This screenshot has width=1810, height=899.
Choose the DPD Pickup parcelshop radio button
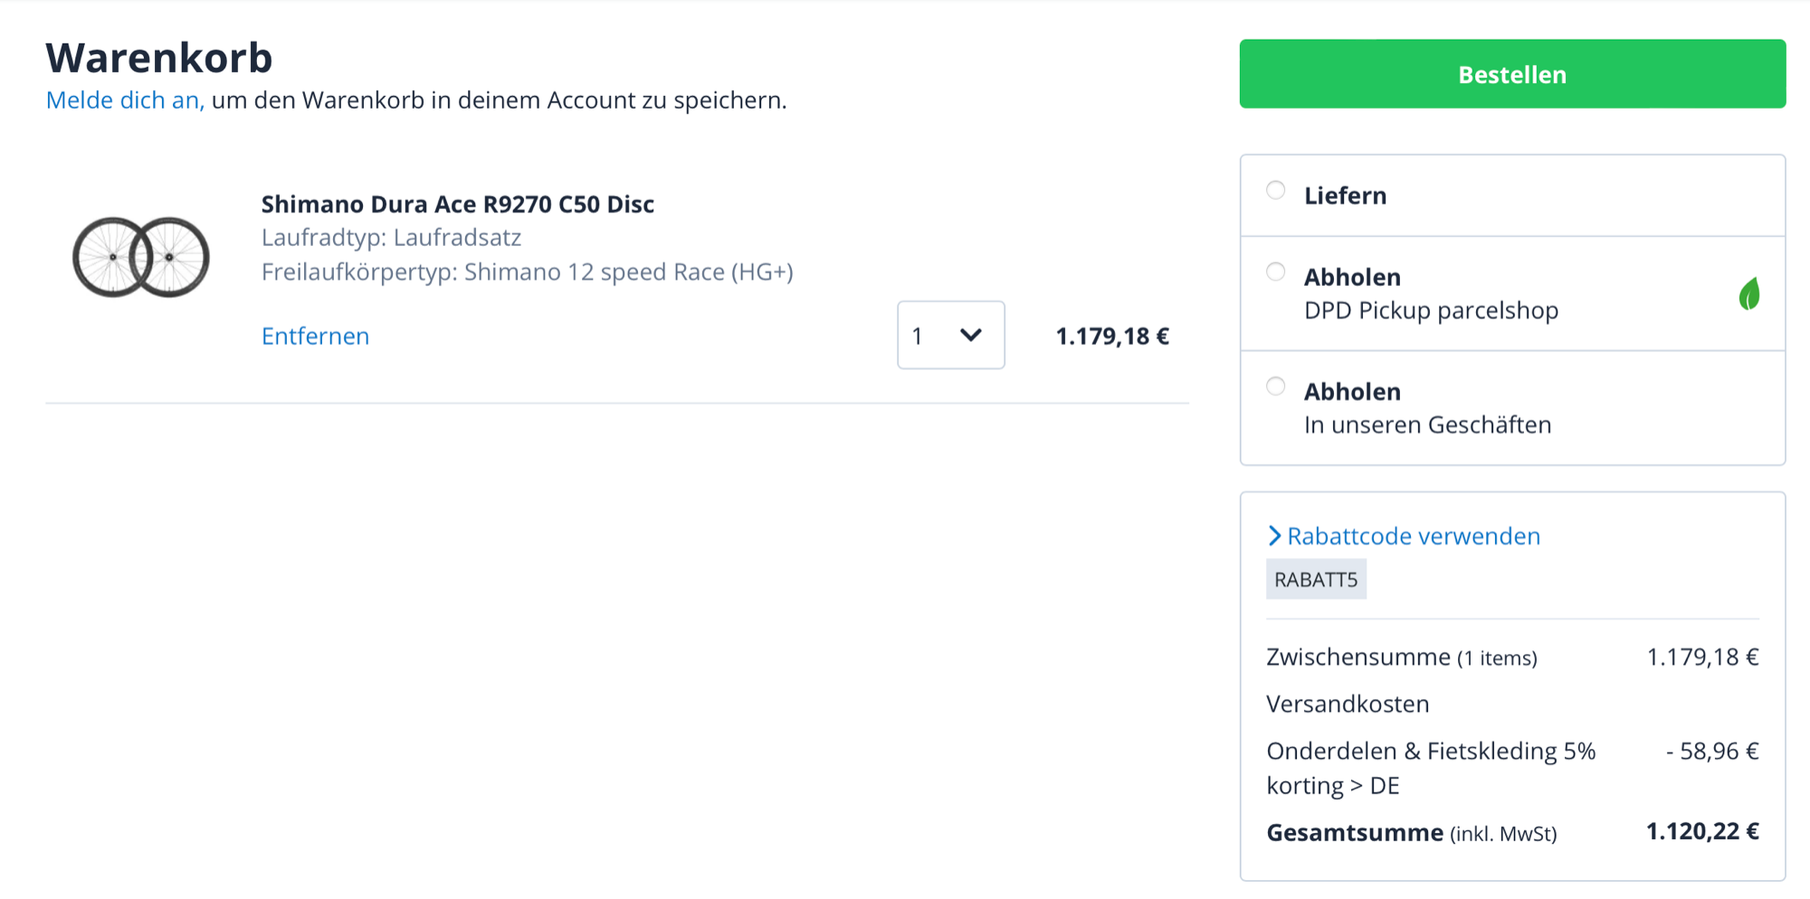click(1275, 272)
